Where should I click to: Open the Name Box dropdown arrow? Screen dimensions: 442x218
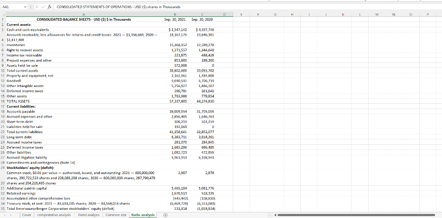(x=25, y=7)
